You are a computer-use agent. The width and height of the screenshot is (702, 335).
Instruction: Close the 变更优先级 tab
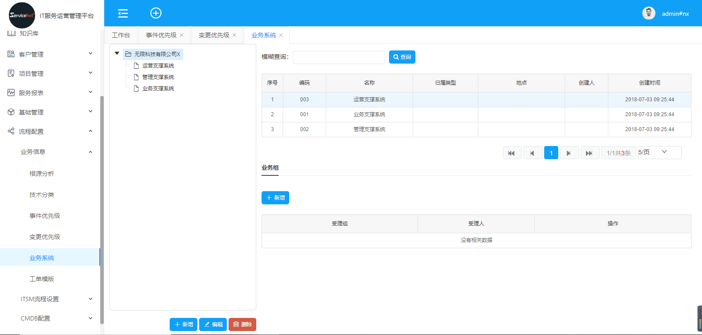(x=234, y=35)
